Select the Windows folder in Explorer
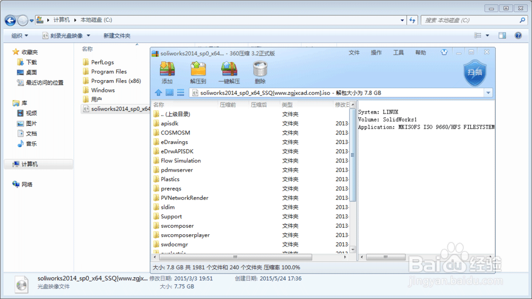532x299 pixels. click(99, 90)
